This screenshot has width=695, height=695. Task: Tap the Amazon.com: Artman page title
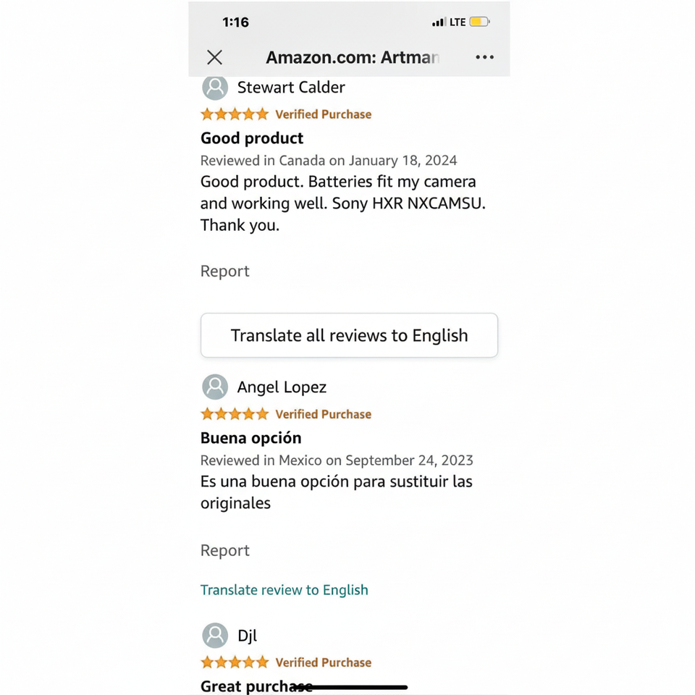point(352,57)
